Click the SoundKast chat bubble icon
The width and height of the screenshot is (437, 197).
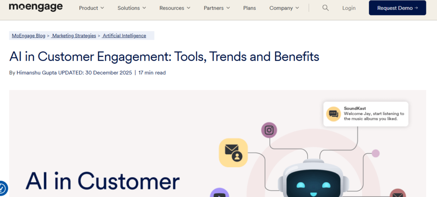333,114
